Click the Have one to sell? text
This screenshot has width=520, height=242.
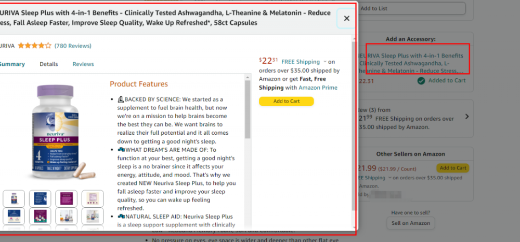pyautogui.click(x=411, y=212)
